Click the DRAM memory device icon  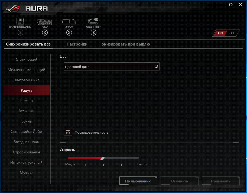69,21
